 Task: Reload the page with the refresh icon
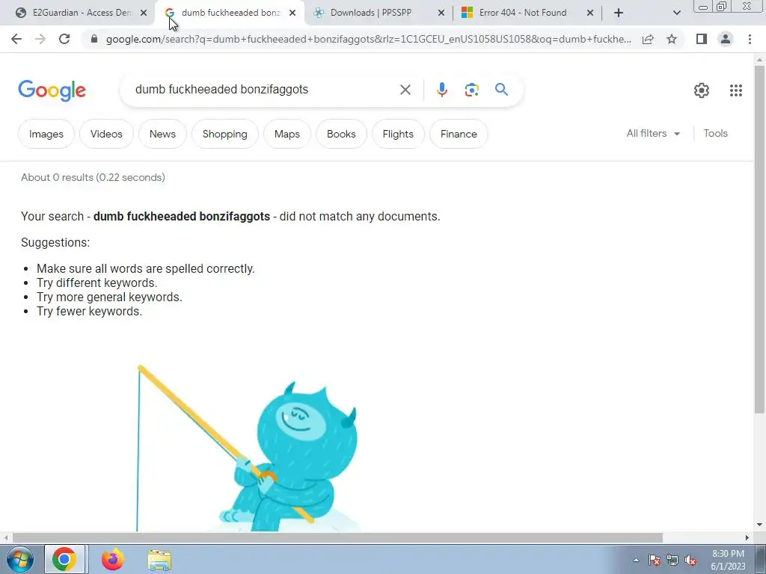point(64,39)
